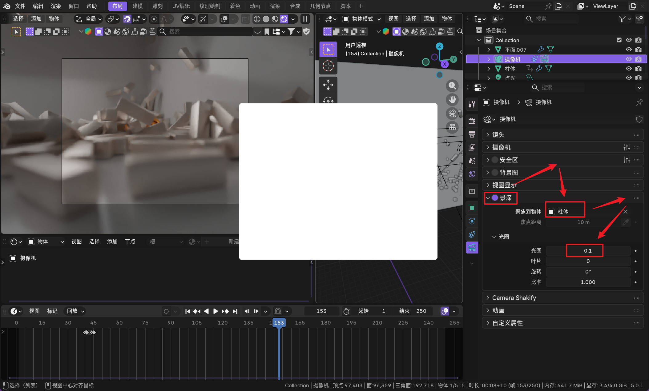
Task: Click the current frame field showing 153
Action: [321, 311]
